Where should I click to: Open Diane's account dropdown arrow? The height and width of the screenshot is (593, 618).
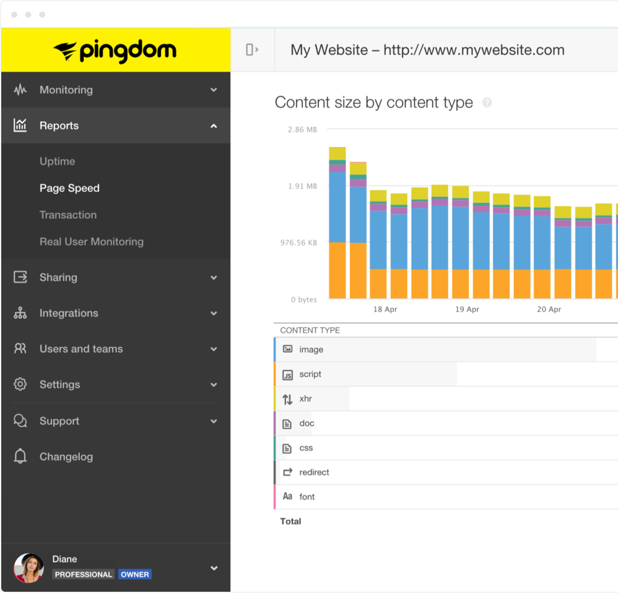pos(214,568)
